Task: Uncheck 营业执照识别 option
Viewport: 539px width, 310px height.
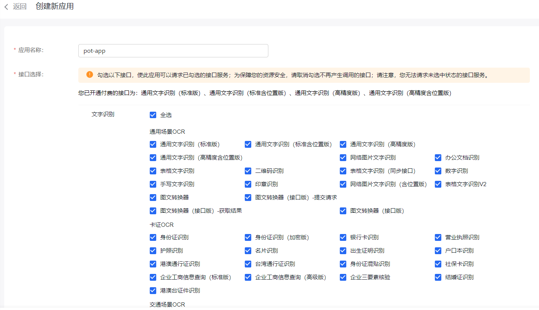Action: click(438, 237)
